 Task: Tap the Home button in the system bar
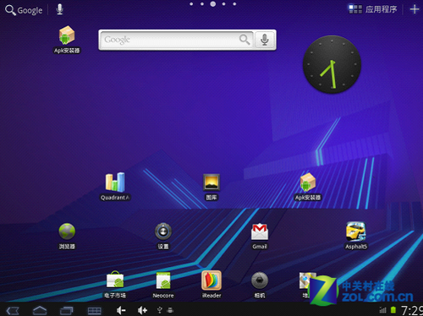[40, 310]
